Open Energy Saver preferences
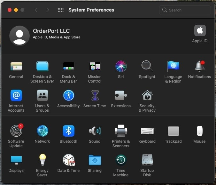The image size is (216, 185). pos(42,160)
